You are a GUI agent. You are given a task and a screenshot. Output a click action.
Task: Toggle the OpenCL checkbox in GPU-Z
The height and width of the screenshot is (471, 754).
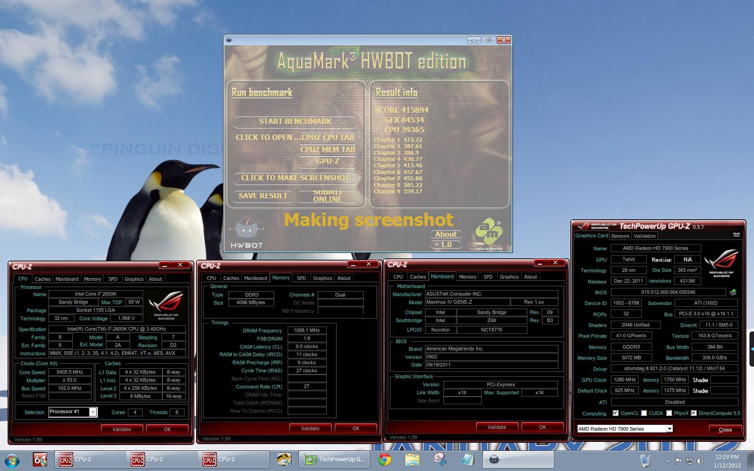tap(616, 413)
